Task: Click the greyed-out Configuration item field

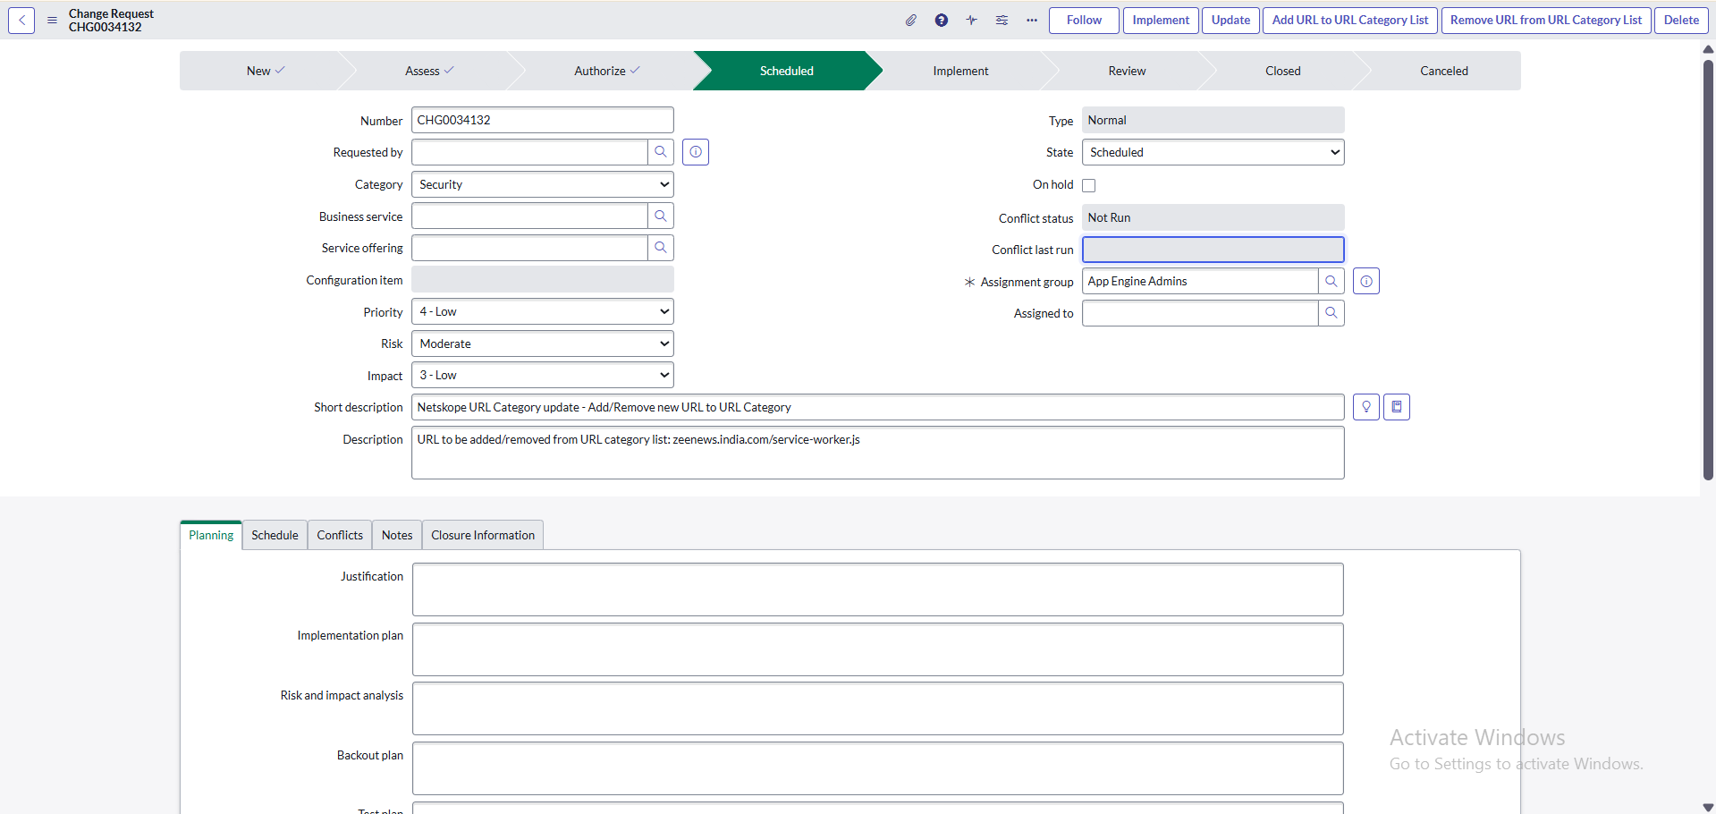Action: coord(543,279)
